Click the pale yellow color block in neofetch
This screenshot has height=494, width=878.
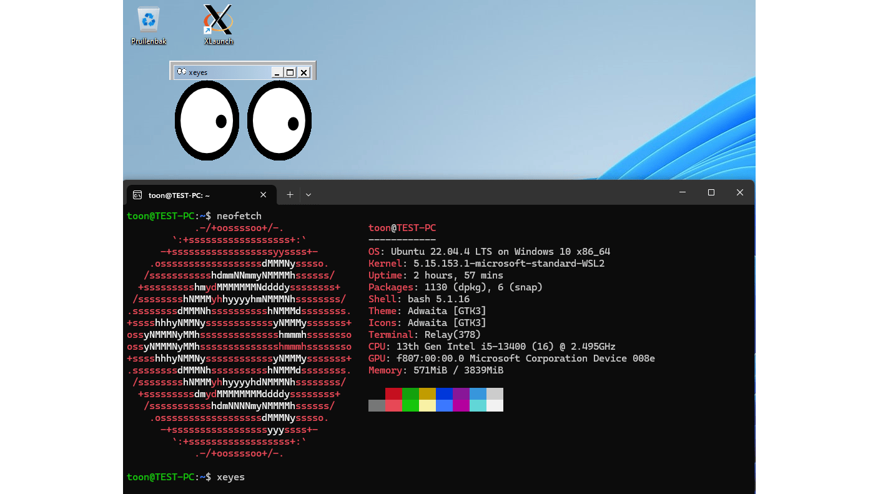(427, 406)
